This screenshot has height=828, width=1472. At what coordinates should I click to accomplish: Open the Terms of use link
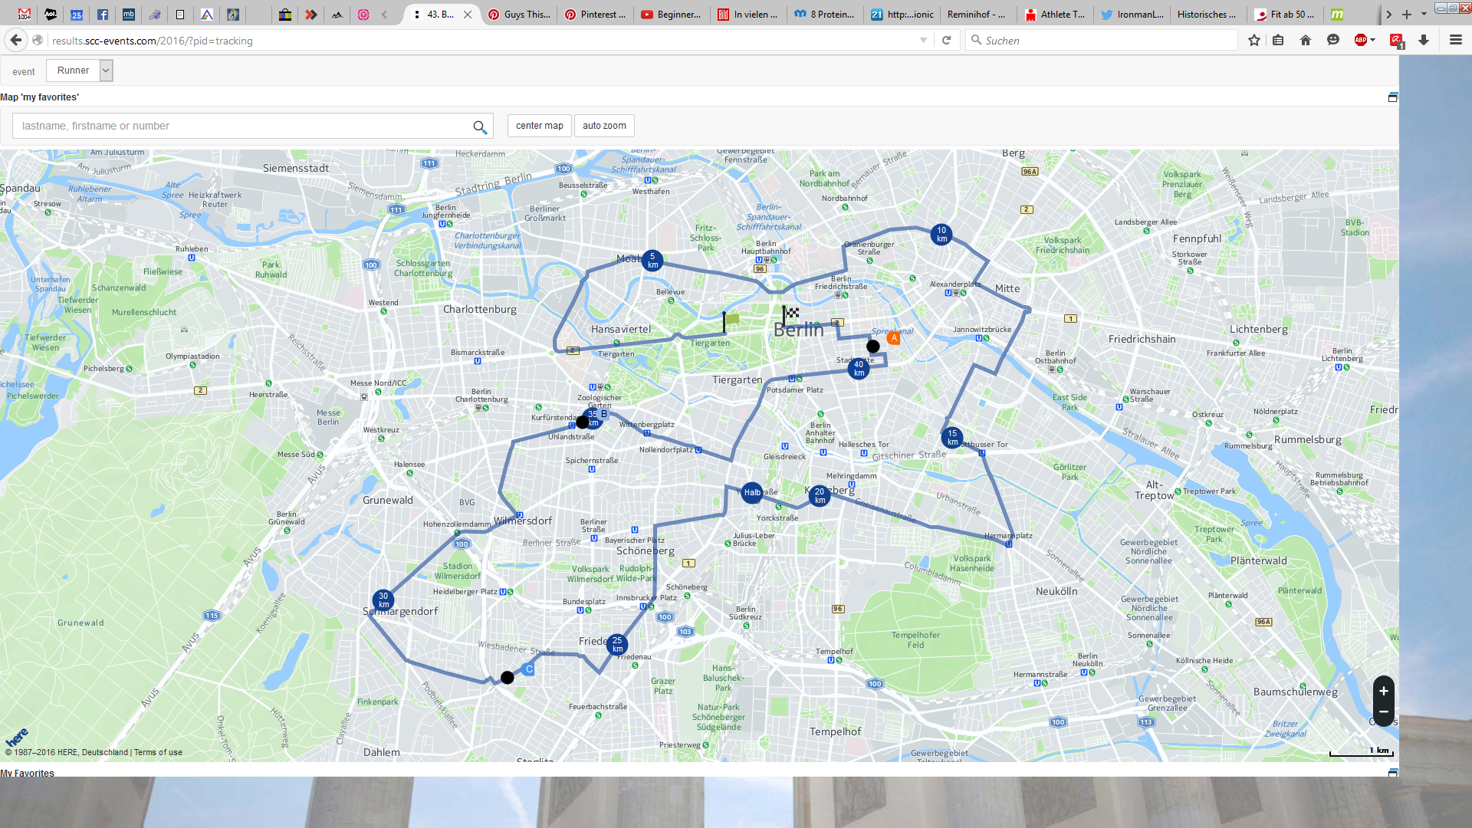[158, 752]
